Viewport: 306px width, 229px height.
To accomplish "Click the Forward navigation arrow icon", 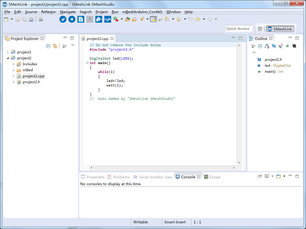I will [210, 19].
